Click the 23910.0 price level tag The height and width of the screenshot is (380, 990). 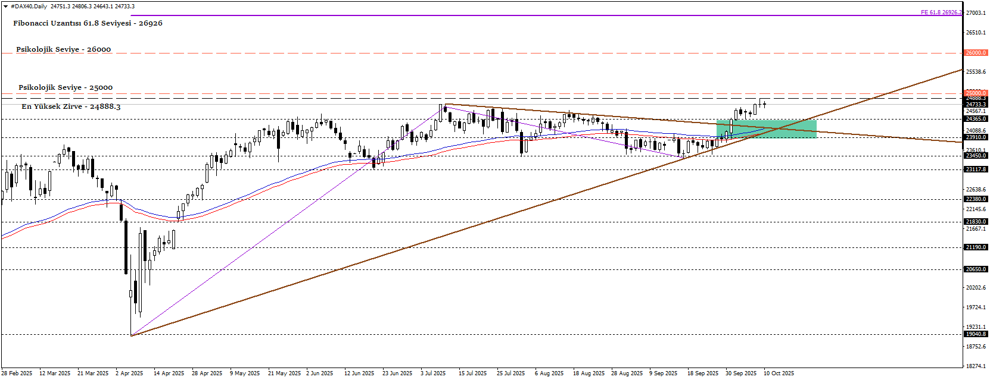coord(976,137)
